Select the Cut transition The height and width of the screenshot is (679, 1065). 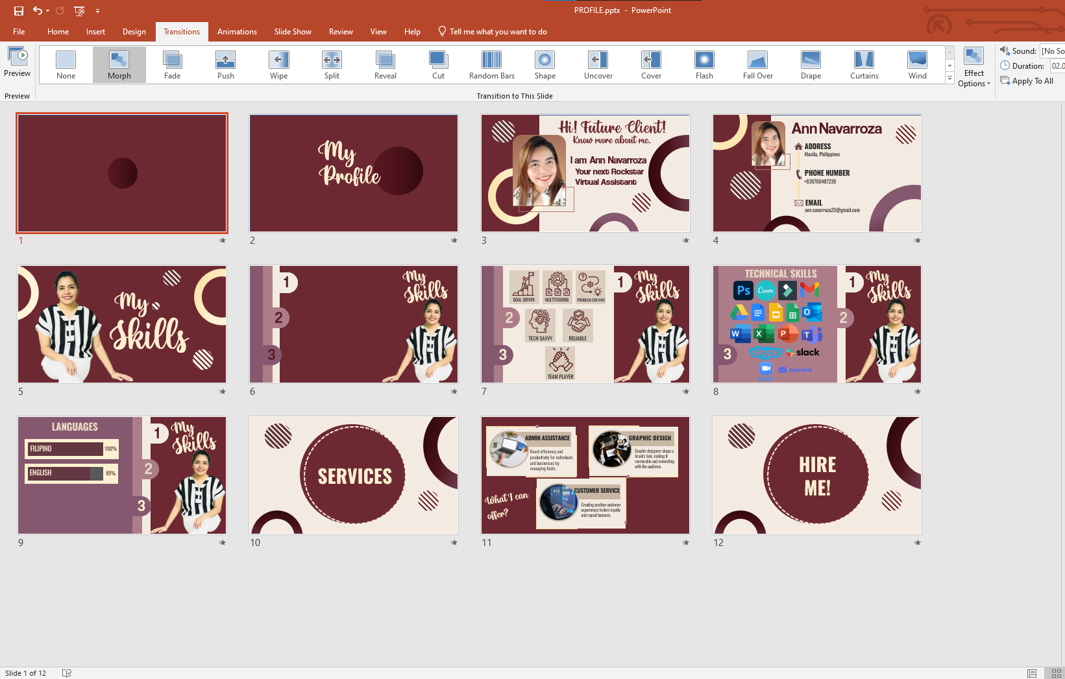439,66
